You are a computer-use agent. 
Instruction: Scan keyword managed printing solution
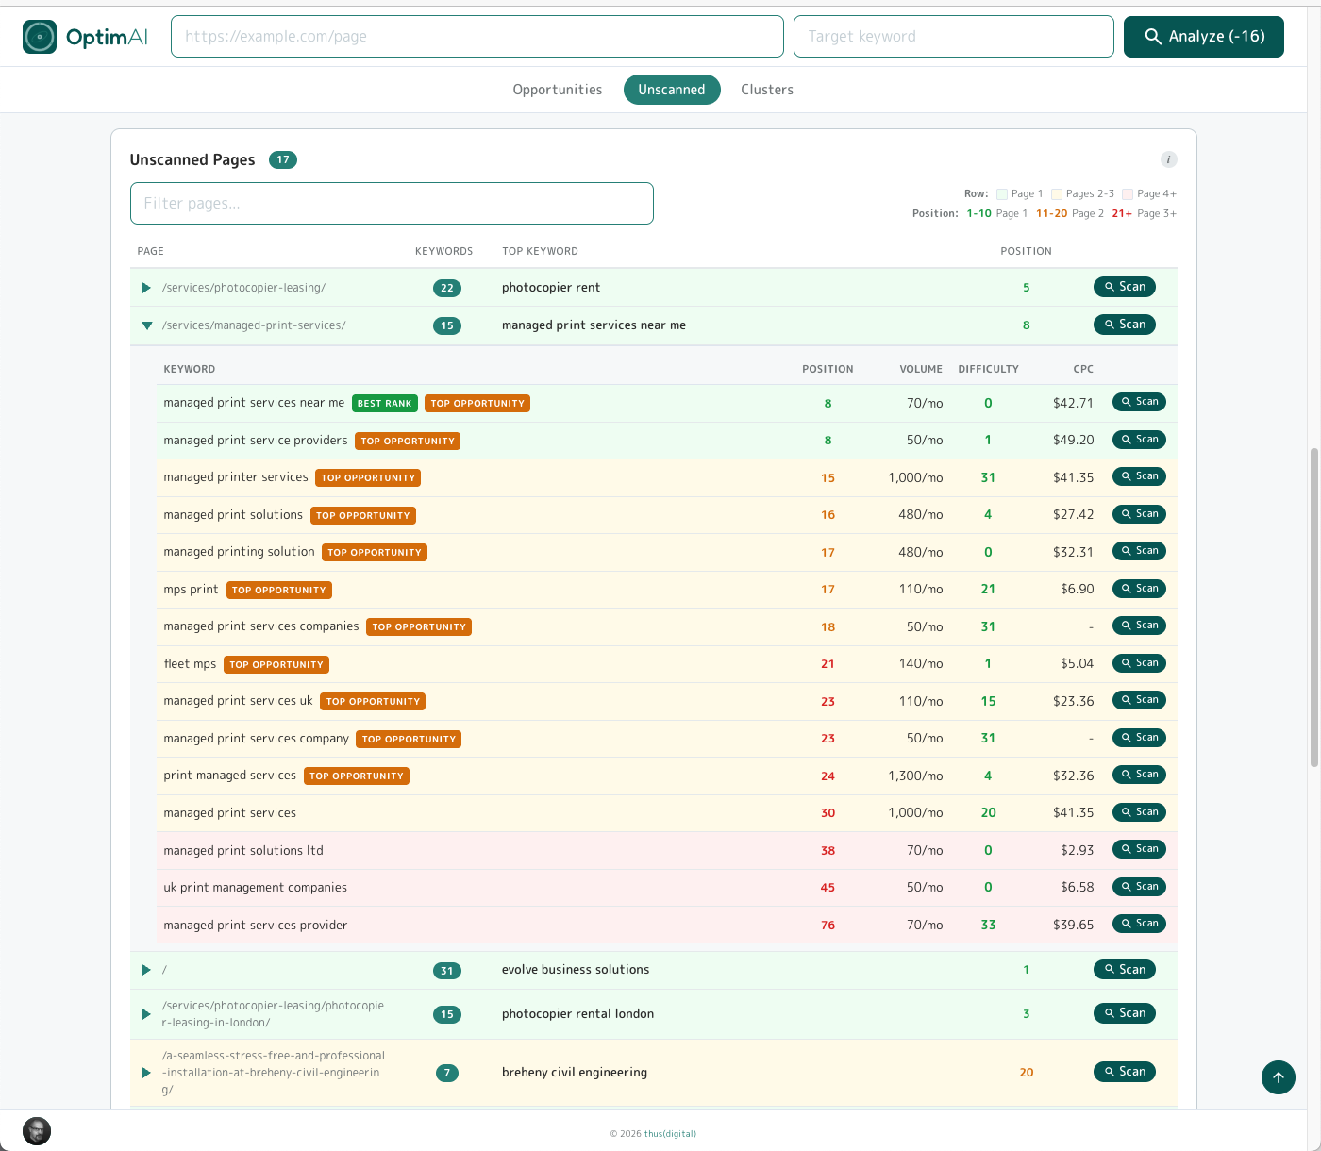(x=1139, y=551)
